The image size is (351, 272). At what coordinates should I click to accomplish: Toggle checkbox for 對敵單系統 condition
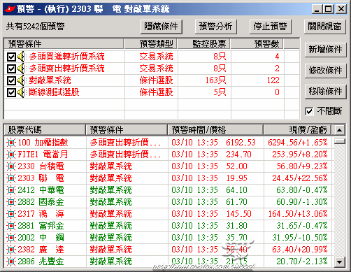tap(11, 80)
